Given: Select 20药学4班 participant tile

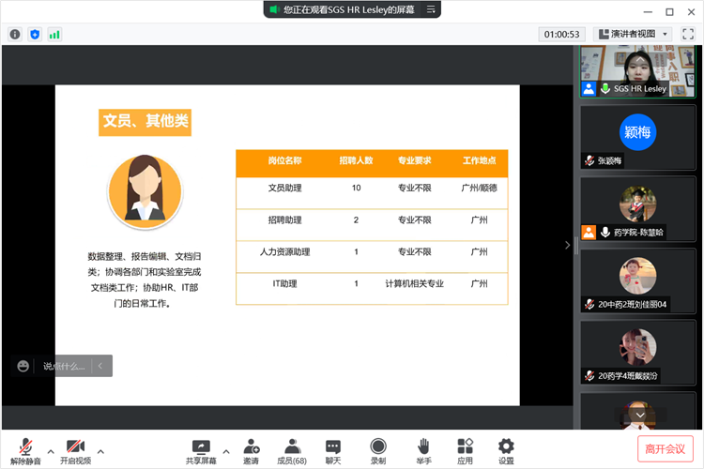Looking at the screenshot, I should (637, 353).
